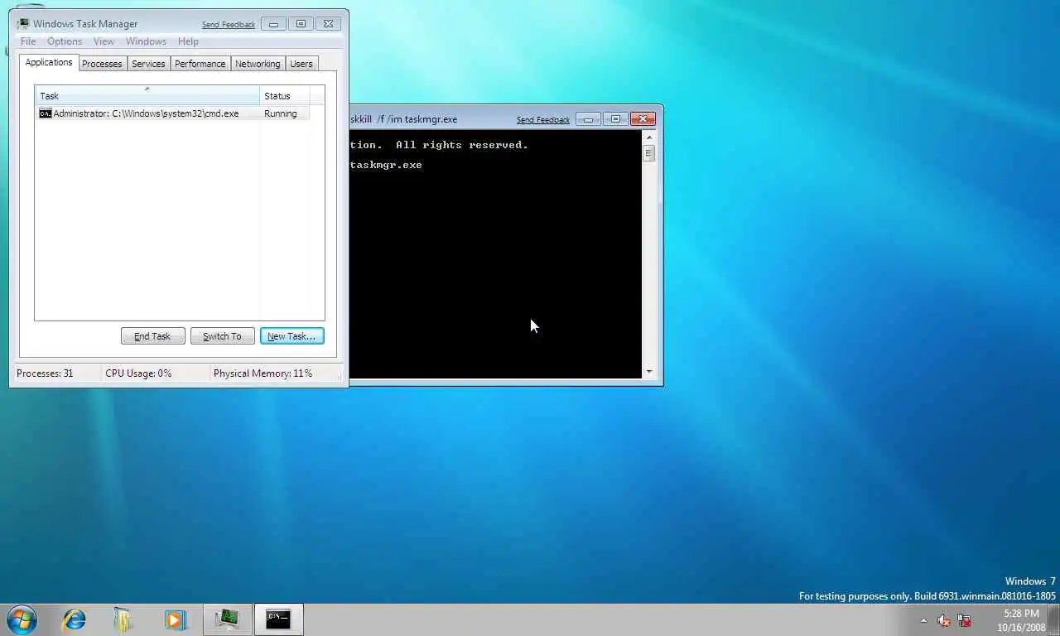Click the Command Prompt scrollbar thumb
Viewport: 1060px width, 636px height.
tap(649, 153)
